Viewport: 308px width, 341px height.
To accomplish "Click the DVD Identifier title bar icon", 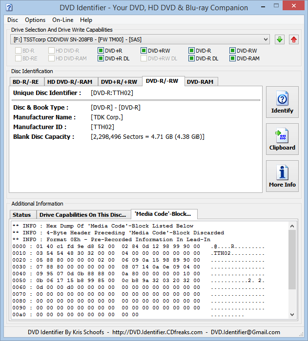I will pyautogui.click(x=9, y=8).
